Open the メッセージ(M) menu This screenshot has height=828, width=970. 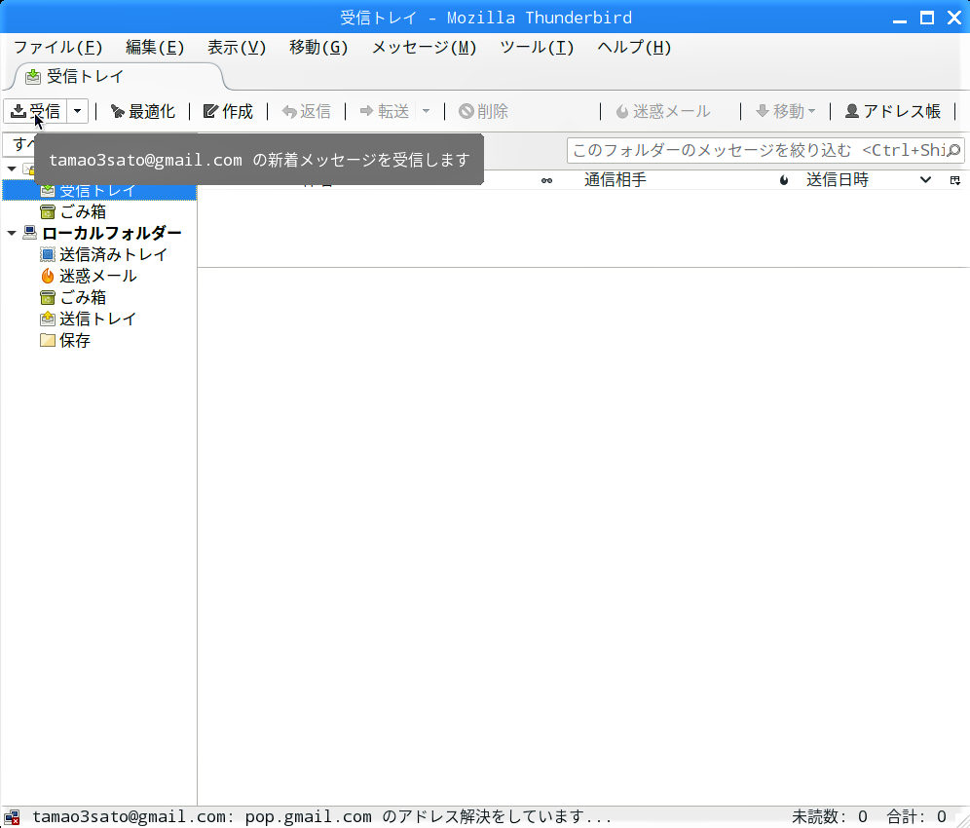424,48
